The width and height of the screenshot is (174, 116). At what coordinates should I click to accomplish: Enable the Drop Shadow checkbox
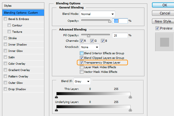click(x=6, y=89)
